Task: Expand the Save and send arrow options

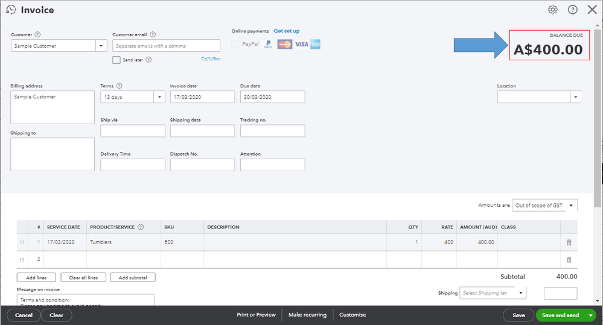Action: (x=590, y=315)
